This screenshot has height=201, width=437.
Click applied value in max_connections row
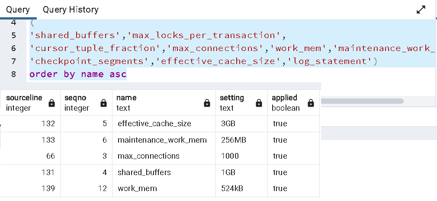click(280, 156)
